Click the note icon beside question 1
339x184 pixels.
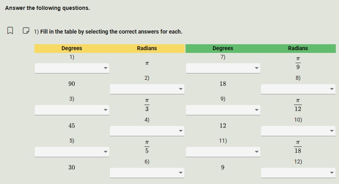[26, 30]
